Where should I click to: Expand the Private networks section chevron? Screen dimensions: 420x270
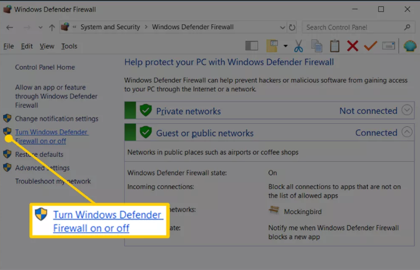[x=407, y=110]
